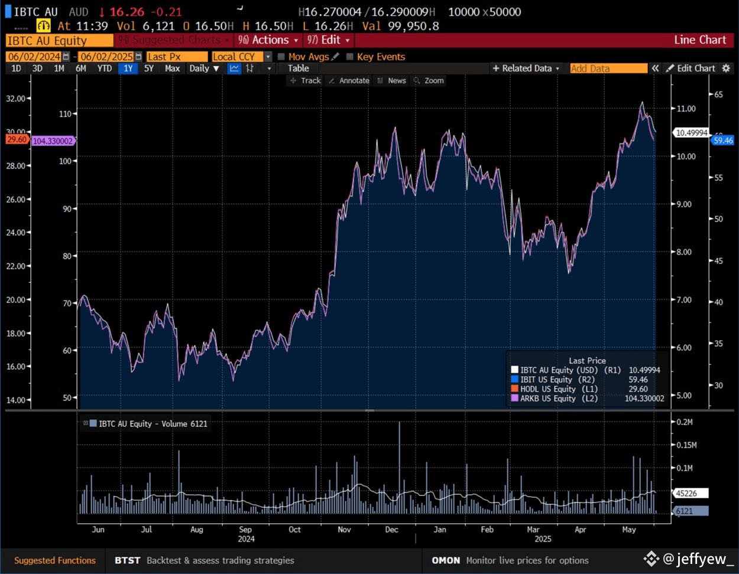Open the Actions menu
This screenshot has height=574, width=739.
268,40
